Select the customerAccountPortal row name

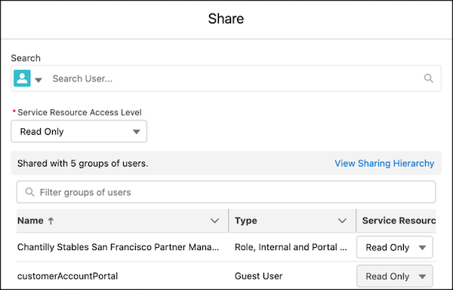(x=68, y=276)
